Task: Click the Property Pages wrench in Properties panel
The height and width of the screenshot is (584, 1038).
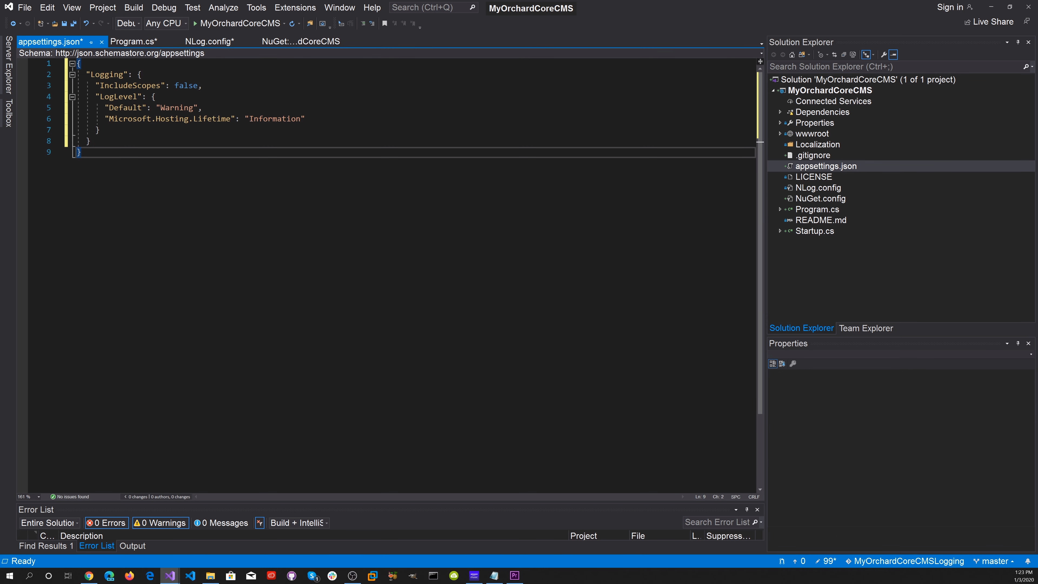Action: [793, 364]
